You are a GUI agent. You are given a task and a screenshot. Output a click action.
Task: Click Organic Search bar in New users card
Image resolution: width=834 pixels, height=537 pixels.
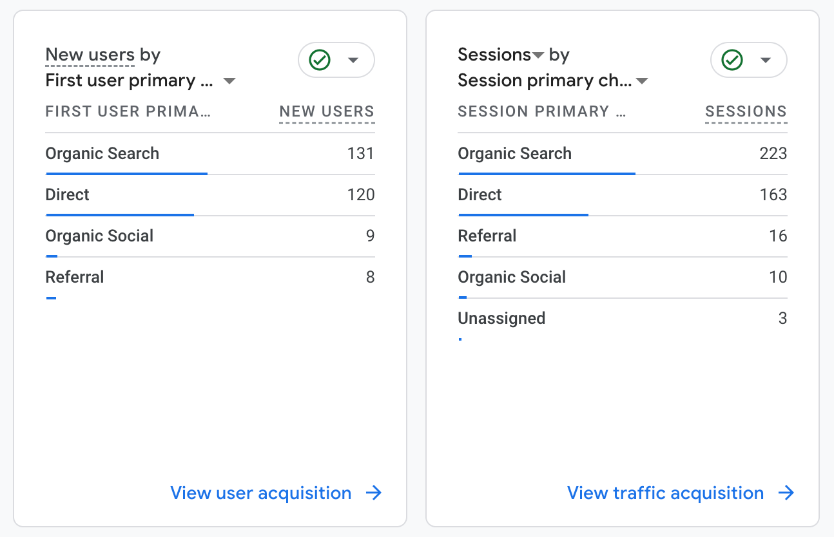click(127, 174)
